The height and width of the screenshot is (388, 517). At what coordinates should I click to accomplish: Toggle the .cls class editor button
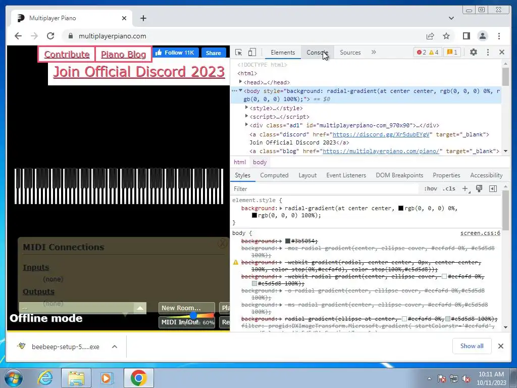click(449, 189)
